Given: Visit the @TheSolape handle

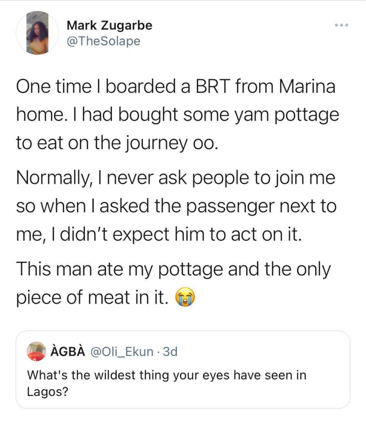Looking at the screenshot, I should tap(103, 42).
